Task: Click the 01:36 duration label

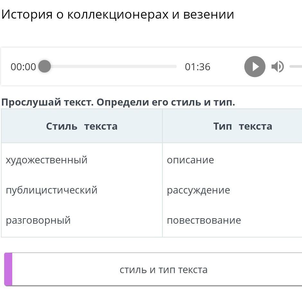Action: point(197,67)
